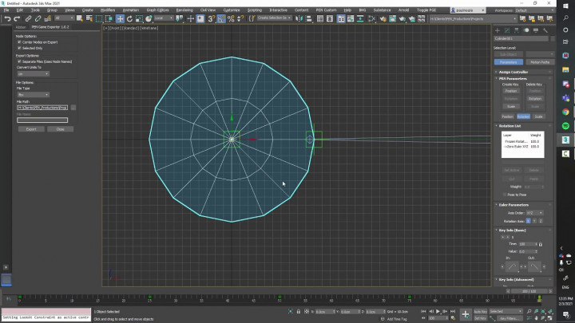This screenshot has width=575, height=323.
Task: Click the File Name input field
Action: 42,120
